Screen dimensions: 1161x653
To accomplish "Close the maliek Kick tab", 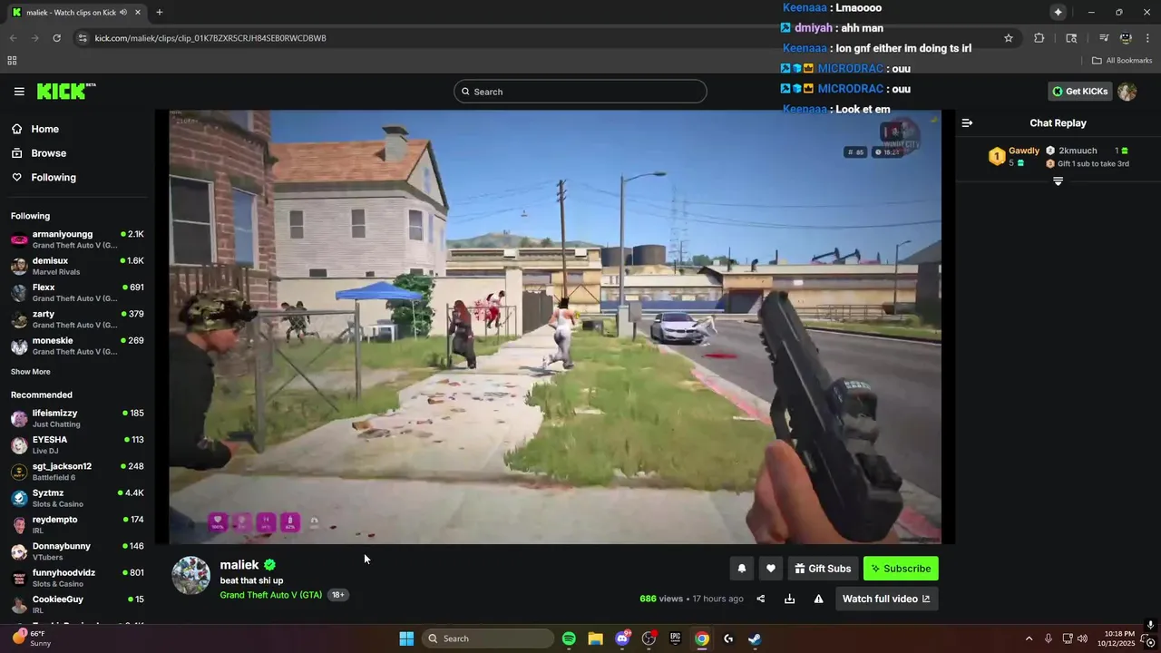I will (x=136, y=13).
